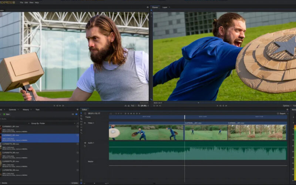This screenshot has height=185, width=296.
Task: Click the Viewer set in point icon
Action: [x=157, y=106]
